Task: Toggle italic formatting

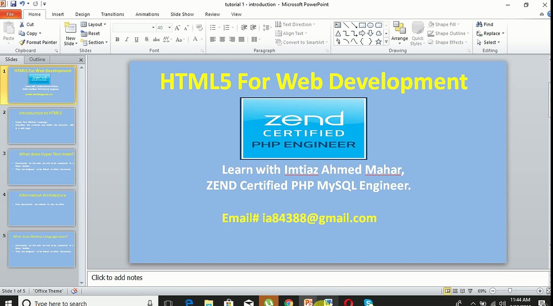Action: (127, 40)
